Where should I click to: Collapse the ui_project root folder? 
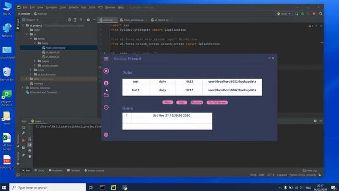23,25
